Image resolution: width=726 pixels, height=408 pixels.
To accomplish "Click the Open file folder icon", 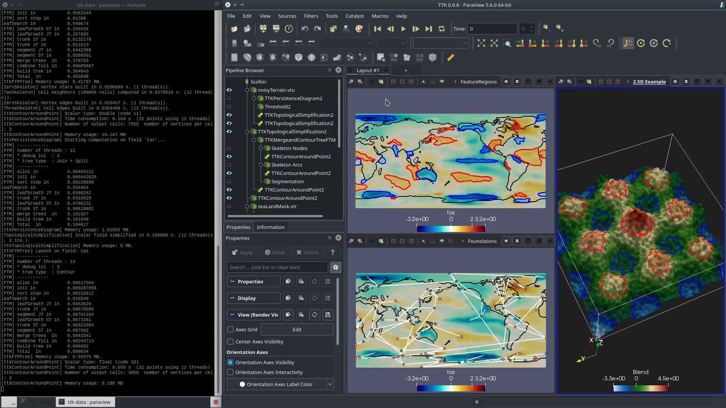I will coord(234,29).
